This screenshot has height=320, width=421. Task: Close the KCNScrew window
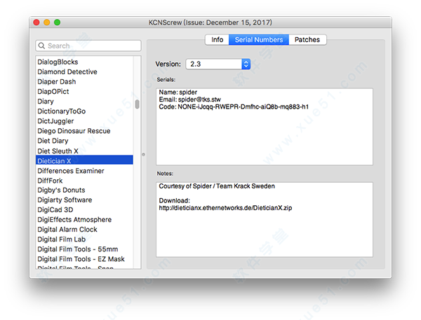click(x=36, y=22)
